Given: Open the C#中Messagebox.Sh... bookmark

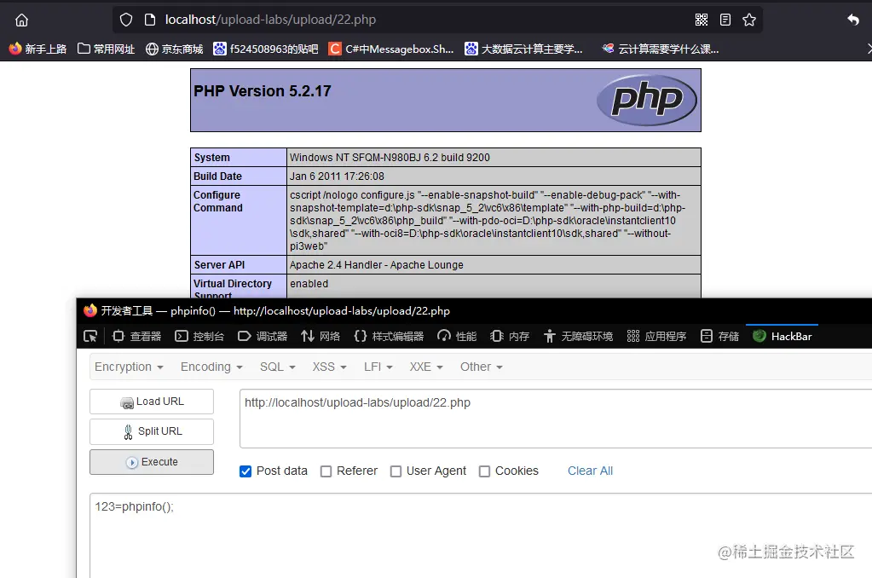Looking at the screenshot, I should point(391,49).
